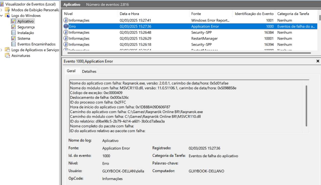Select the Aplicativo log icon in tree
The height and width of the screenshot is (185, 321).
coord(13,21)
